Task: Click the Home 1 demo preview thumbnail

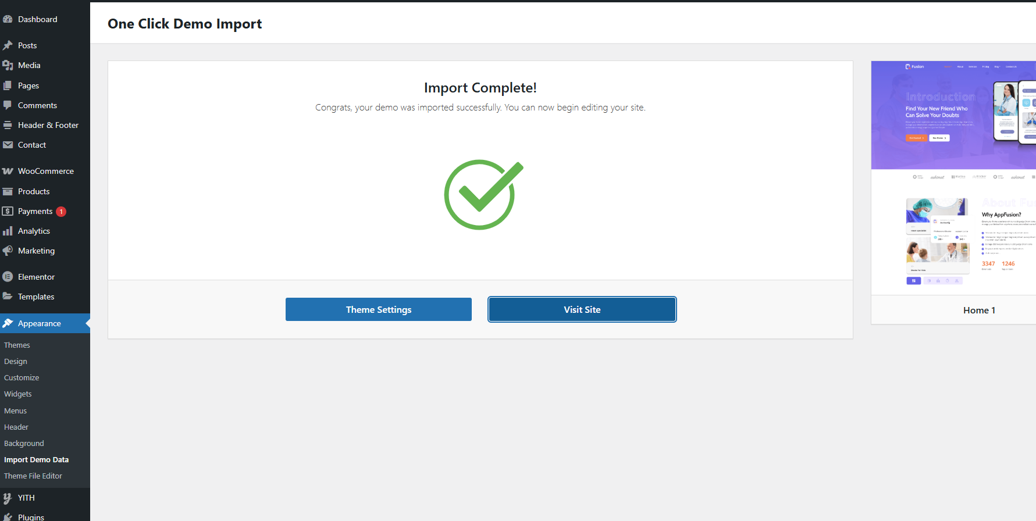Action: click(954, 177)
